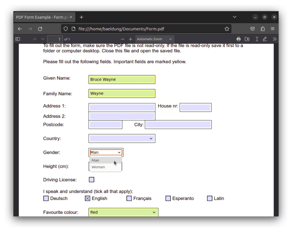
Task: Click the City field
Action: pos(178,125)
